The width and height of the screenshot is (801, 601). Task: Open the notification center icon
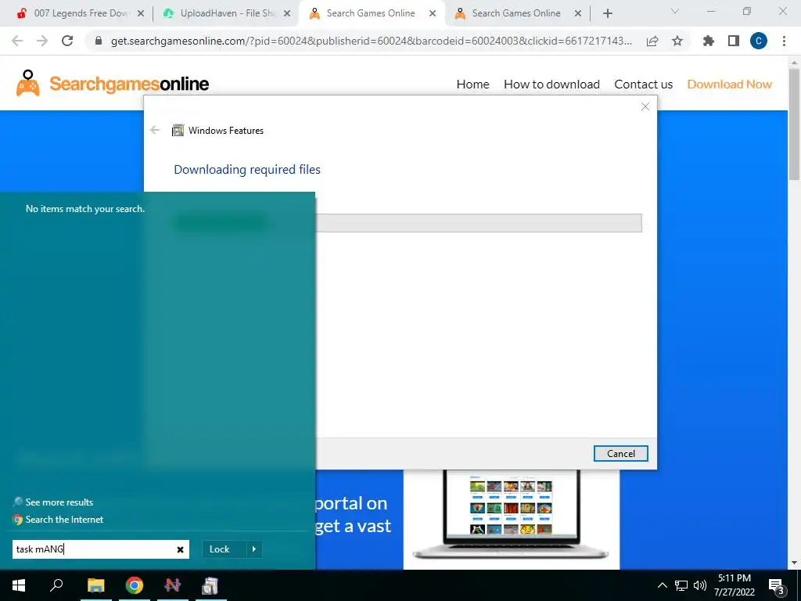[x=777, y=585]
